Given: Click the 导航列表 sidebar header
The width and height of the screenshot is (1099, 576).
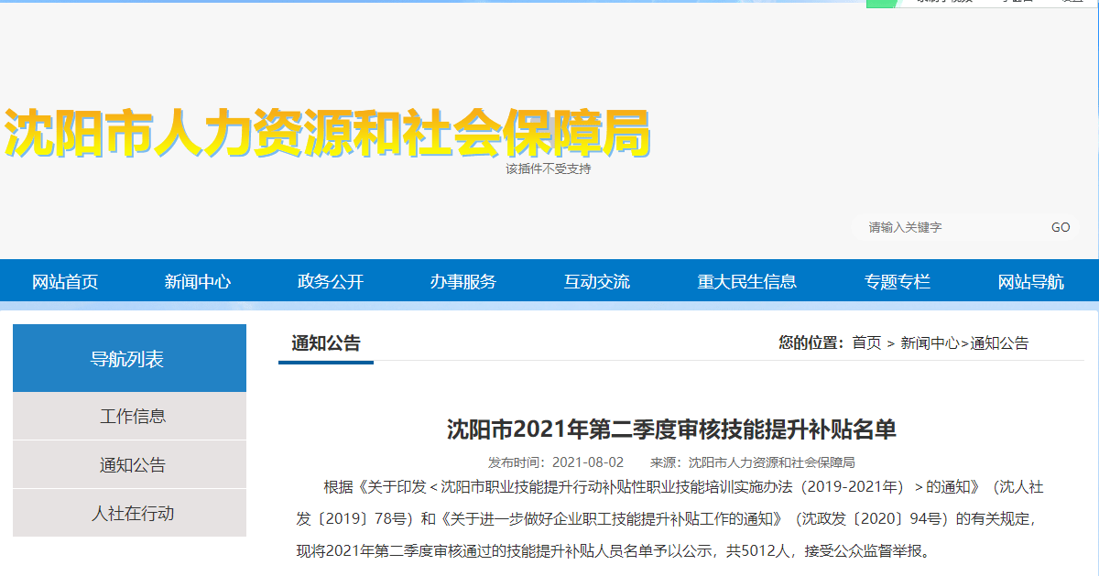Looking at the screenshot, I should pyautogui.click(x=127, y=359).
